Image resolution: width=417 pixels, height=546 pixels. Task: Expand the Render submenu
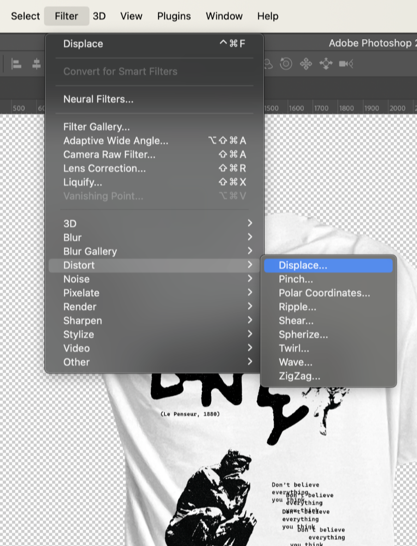coord(154,307)
